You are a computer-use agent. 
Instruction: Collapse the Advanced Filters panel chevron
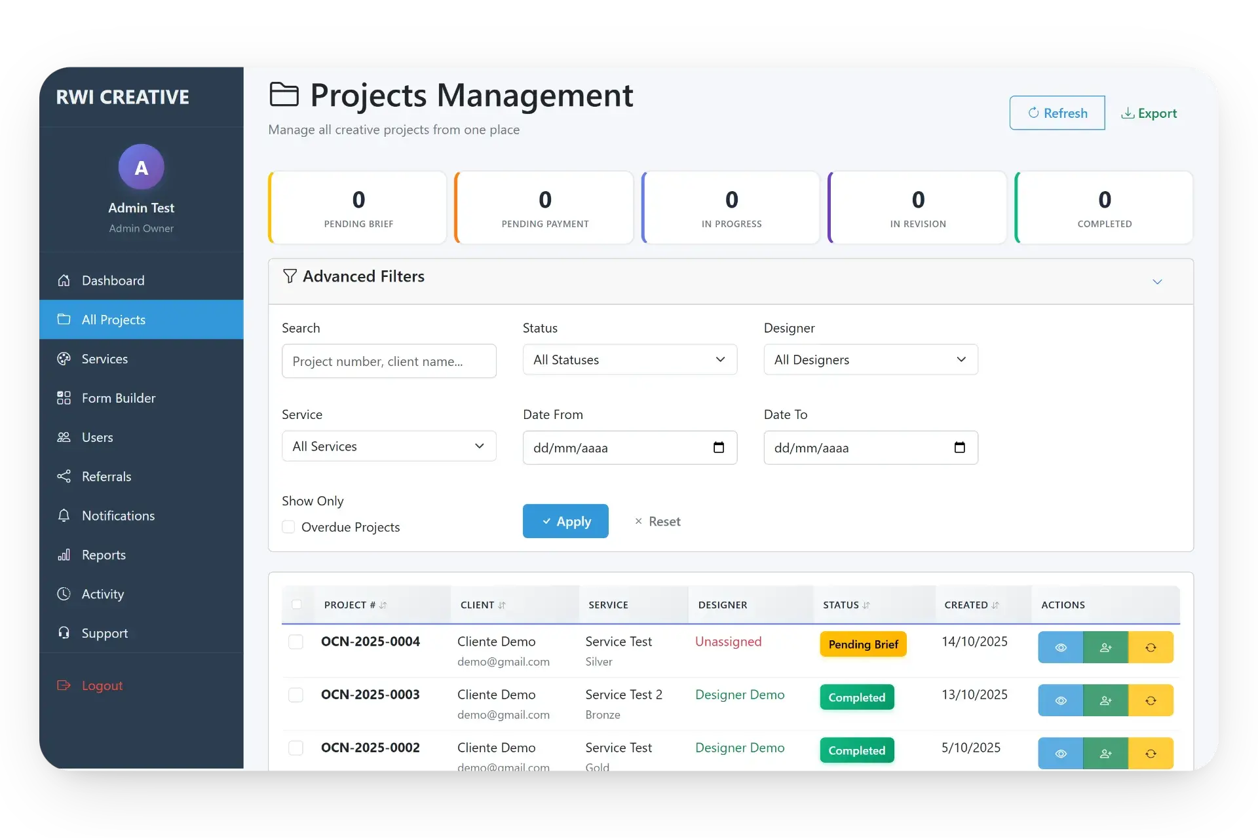coord(1157,282)
